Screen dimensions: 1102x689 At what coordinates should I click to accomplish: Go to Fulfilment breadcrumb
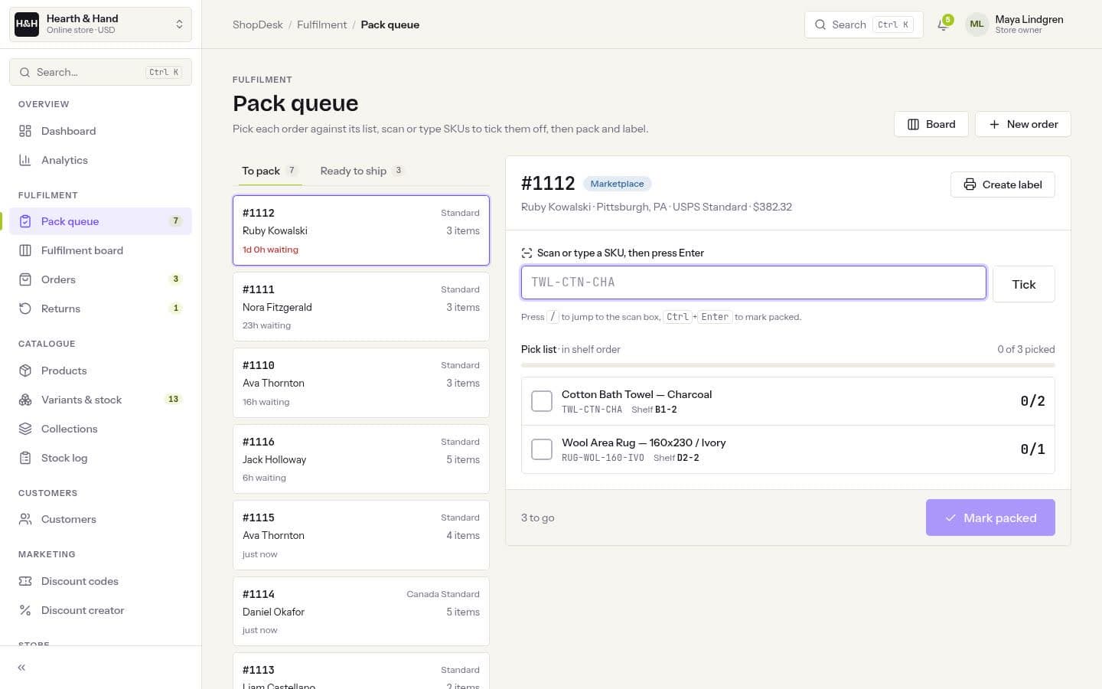pos(321,24)
